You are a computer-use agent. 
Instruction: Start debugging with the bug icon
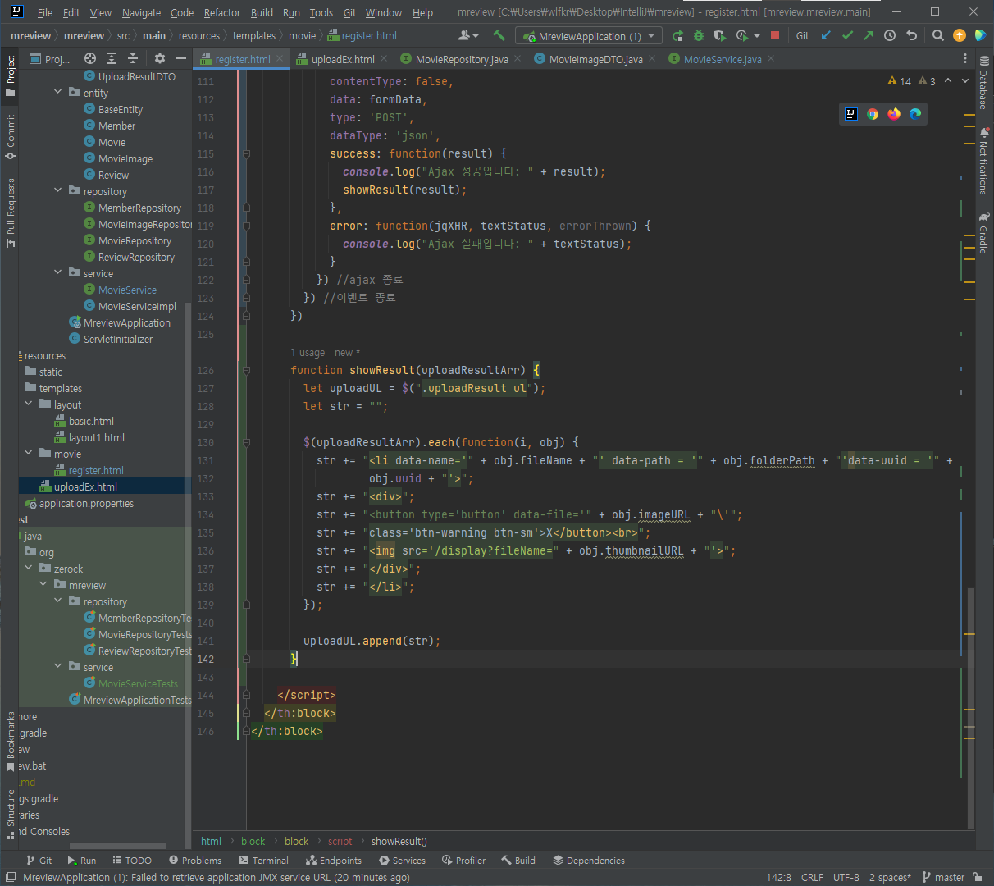point(699,36)
